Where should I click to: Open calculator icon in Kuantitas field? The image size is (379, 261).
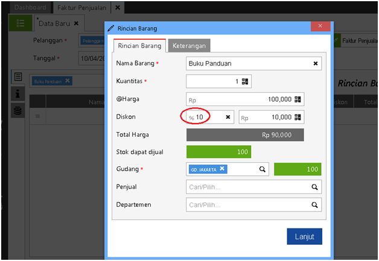point(245,81)
